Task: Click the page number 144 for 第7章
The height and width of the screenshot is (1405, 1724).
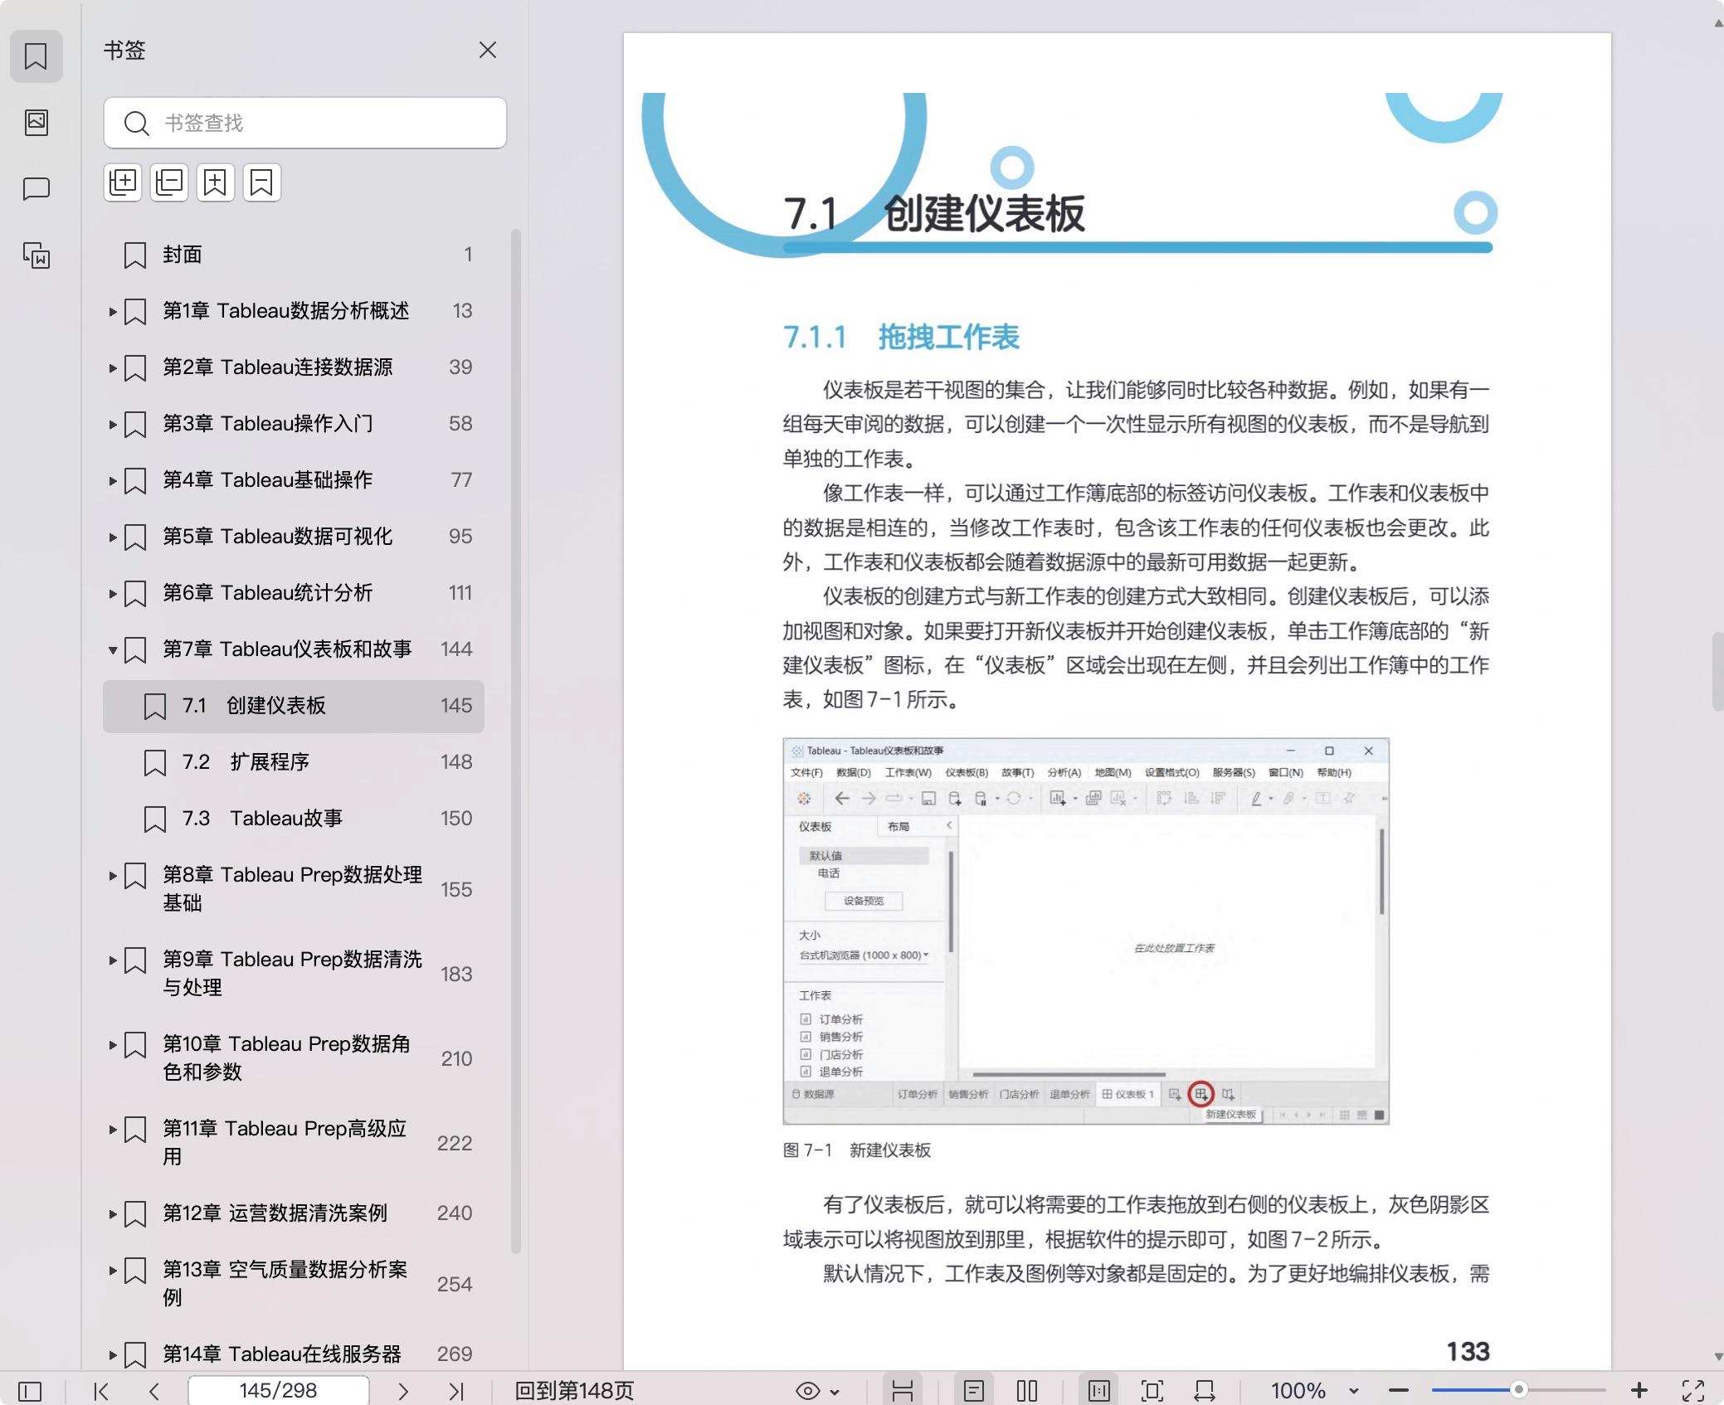Action: pos(456,649)
